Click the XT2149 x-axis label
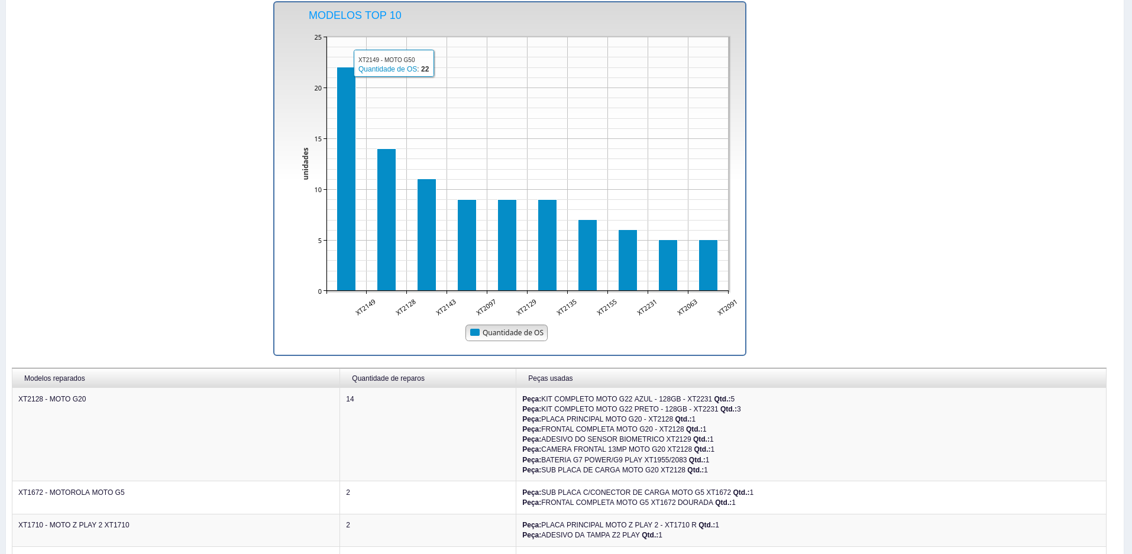Viewport: 1132px width, 554px height. pyautogui.click(x=366, y=307)
